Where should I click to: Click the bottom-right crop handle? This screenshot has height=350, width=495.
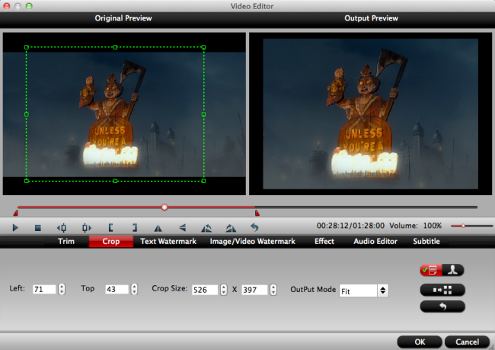click(203, 181)
